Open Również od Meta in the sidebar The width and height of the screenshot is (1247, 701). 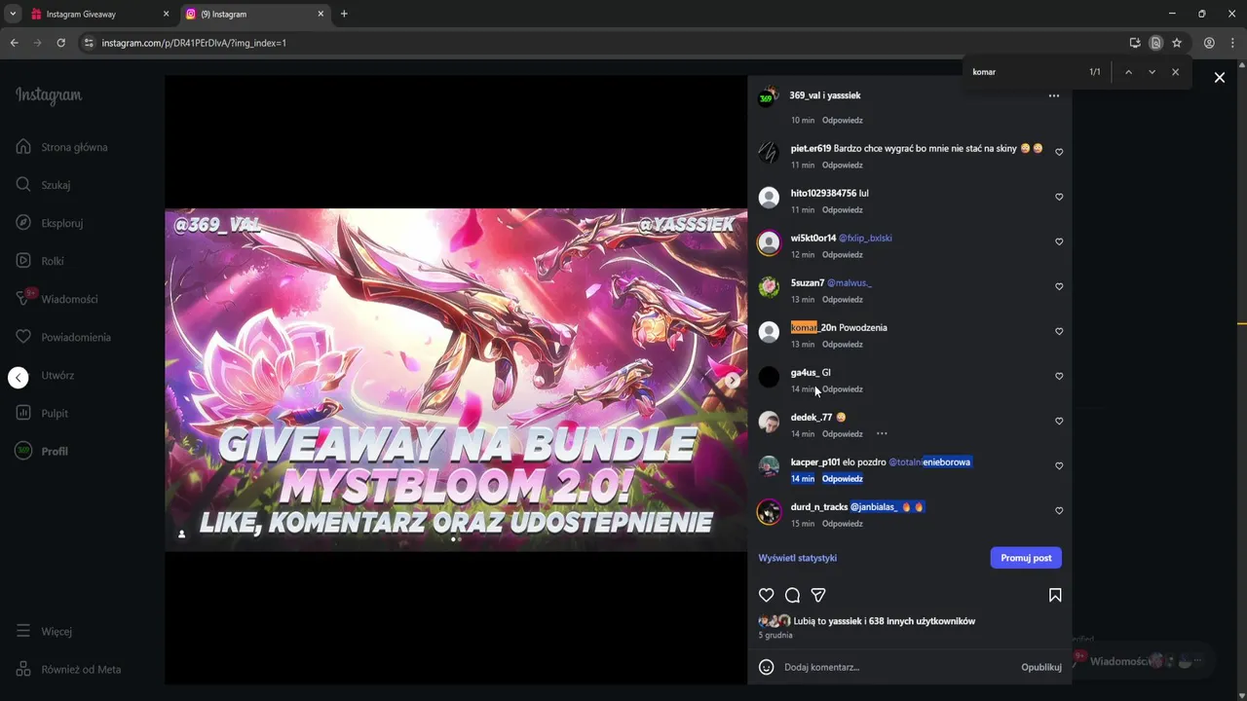point(68,669)
